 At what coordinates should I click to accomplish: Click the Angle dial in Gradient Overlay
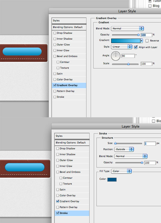coord(116,56)
